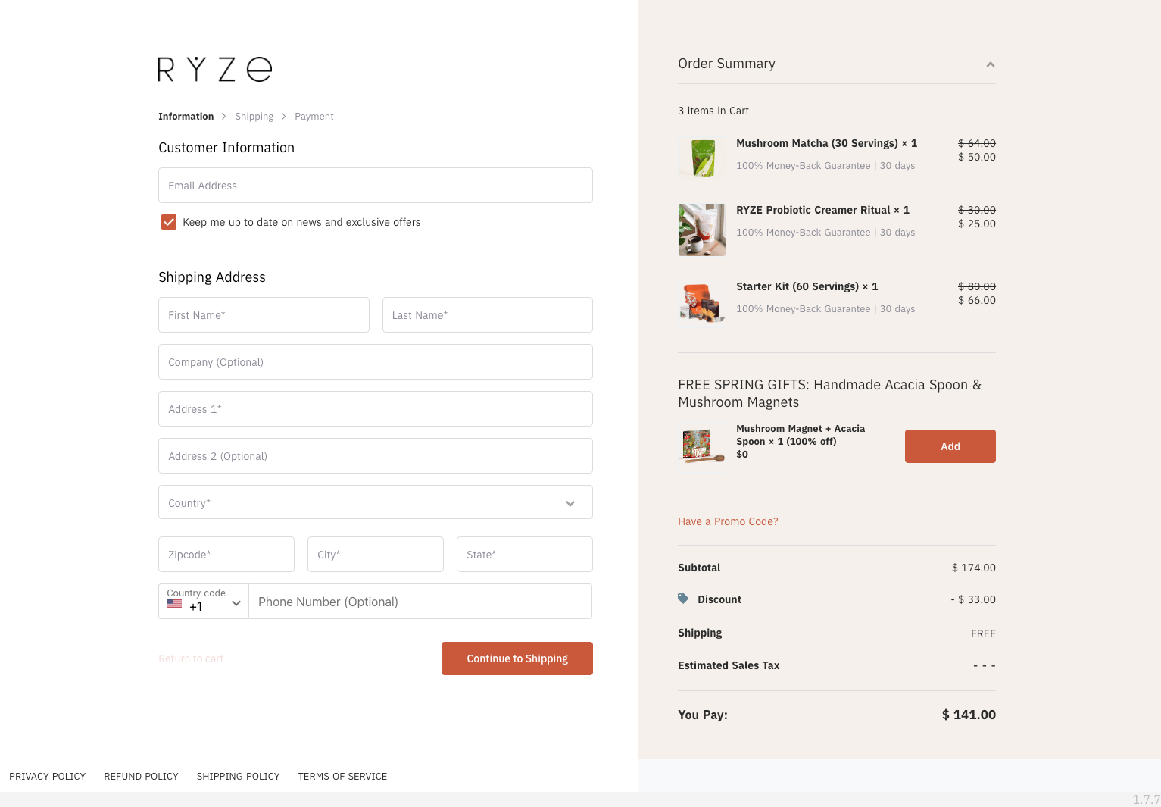
Task: Click the FREE shipping value
Action: (x=983, y=633)
